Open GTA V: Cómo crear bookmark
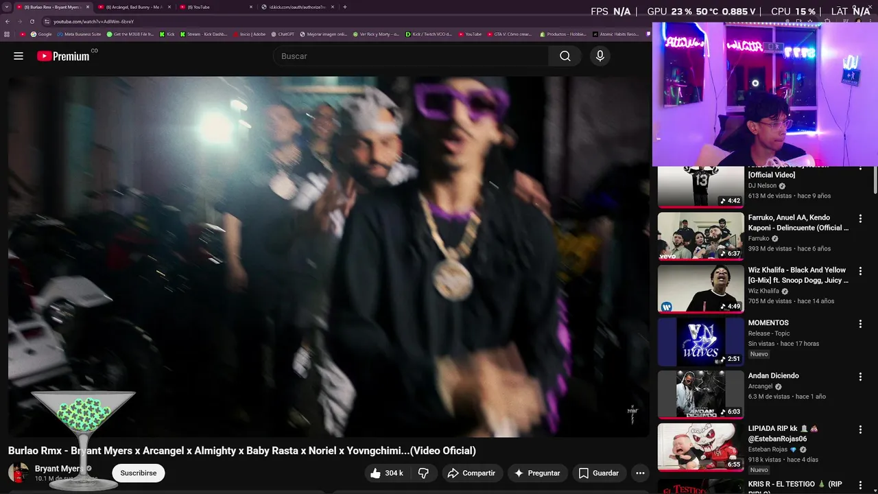Viewport: 878px width, 494px height. (x=508, y=34)
